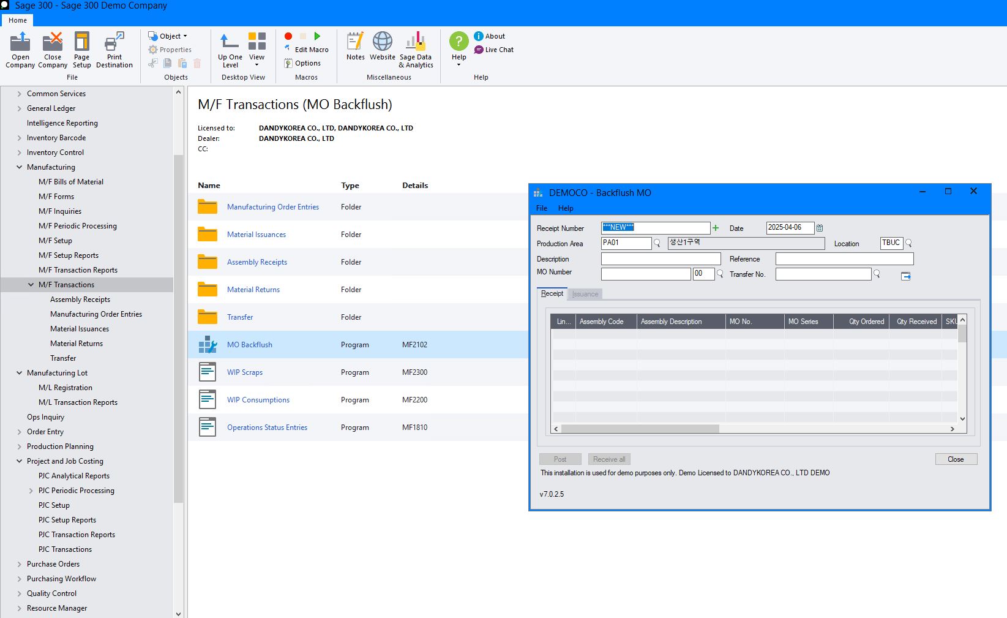Collapse the Manufacturing tree node
This screenshot has width=1007, height=618.
[x=19, y=167]
